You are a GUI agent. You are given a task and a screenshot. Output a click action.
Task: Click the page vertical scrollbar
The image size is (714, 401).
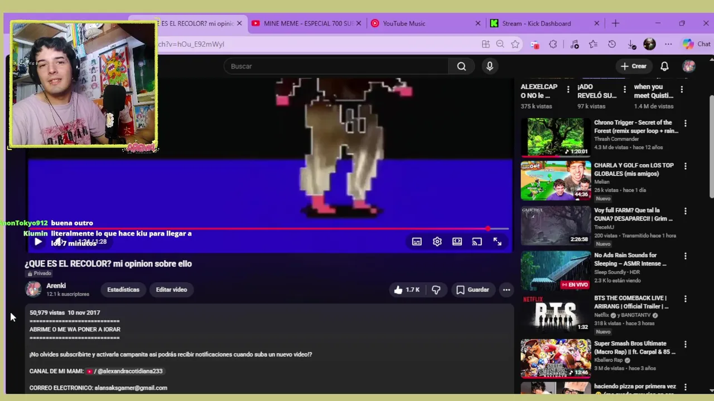[711, 146]
